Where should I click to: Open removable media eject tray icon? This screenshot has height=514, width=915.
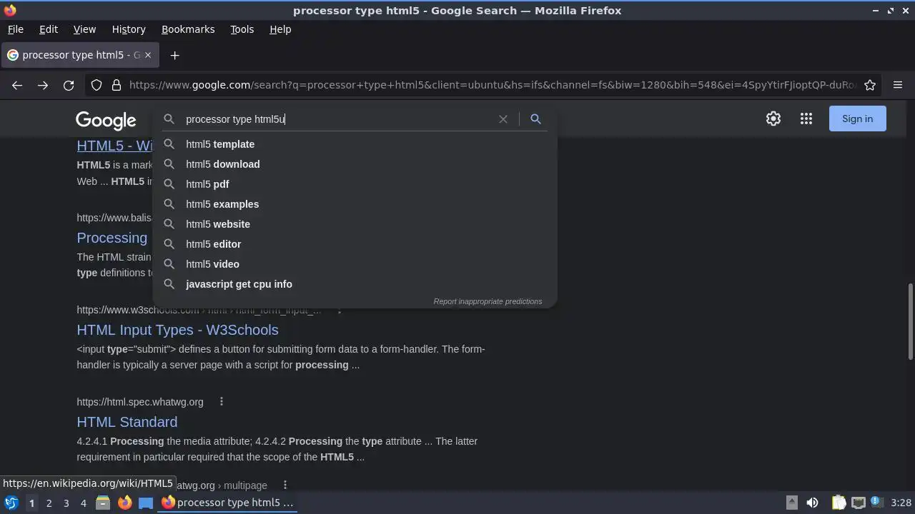pyautogui.click(x=792, y=503)
